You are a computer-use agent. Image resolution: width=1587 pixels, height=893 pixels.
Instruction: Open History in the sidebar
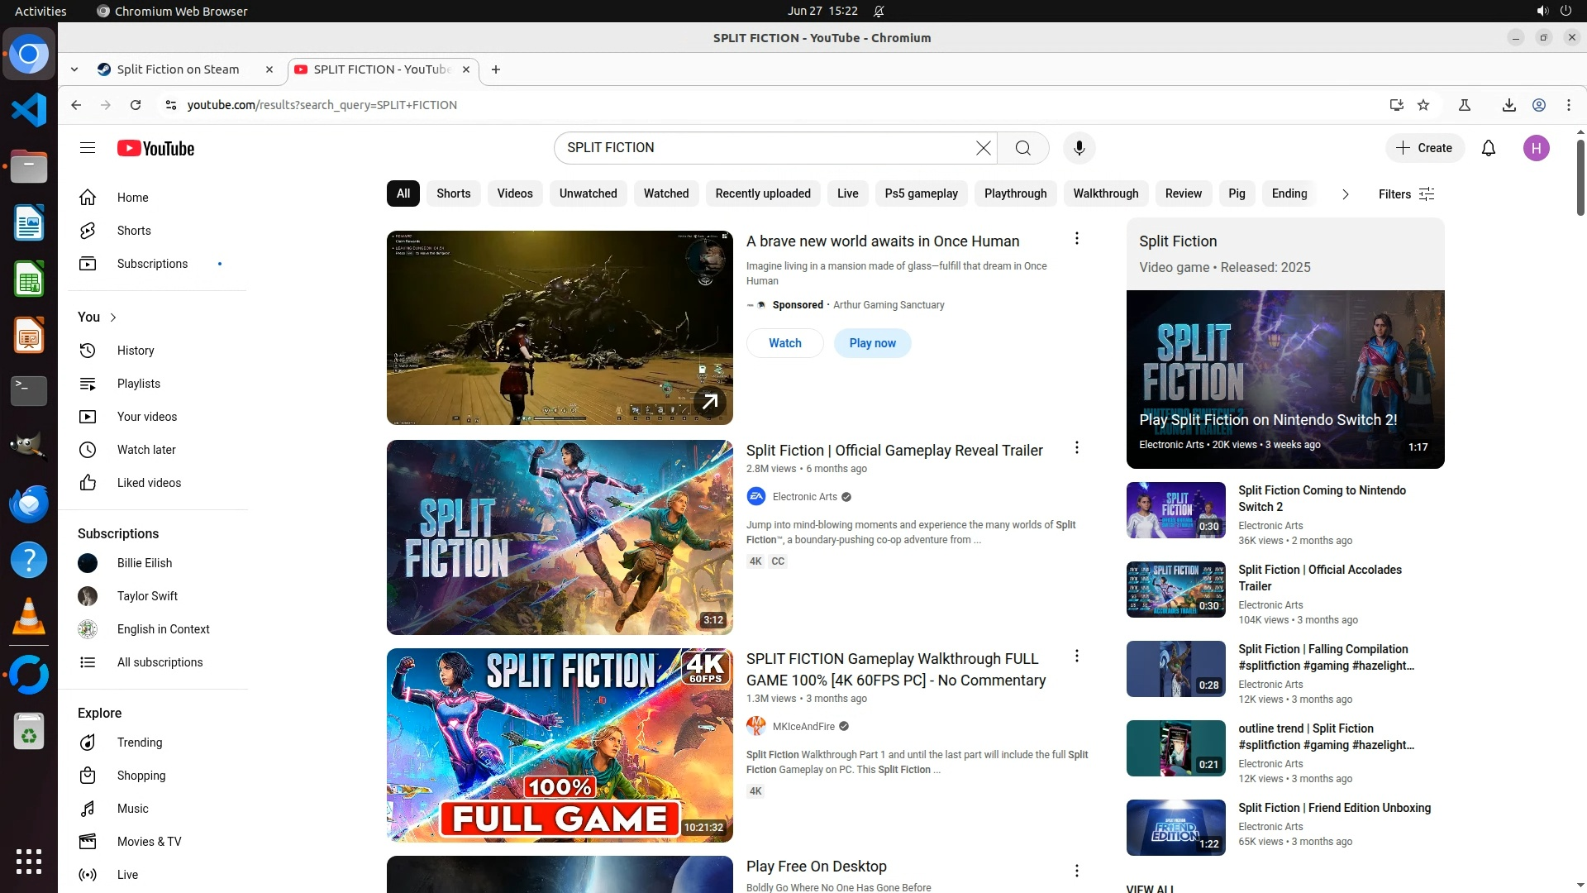[x=136, y=351]
